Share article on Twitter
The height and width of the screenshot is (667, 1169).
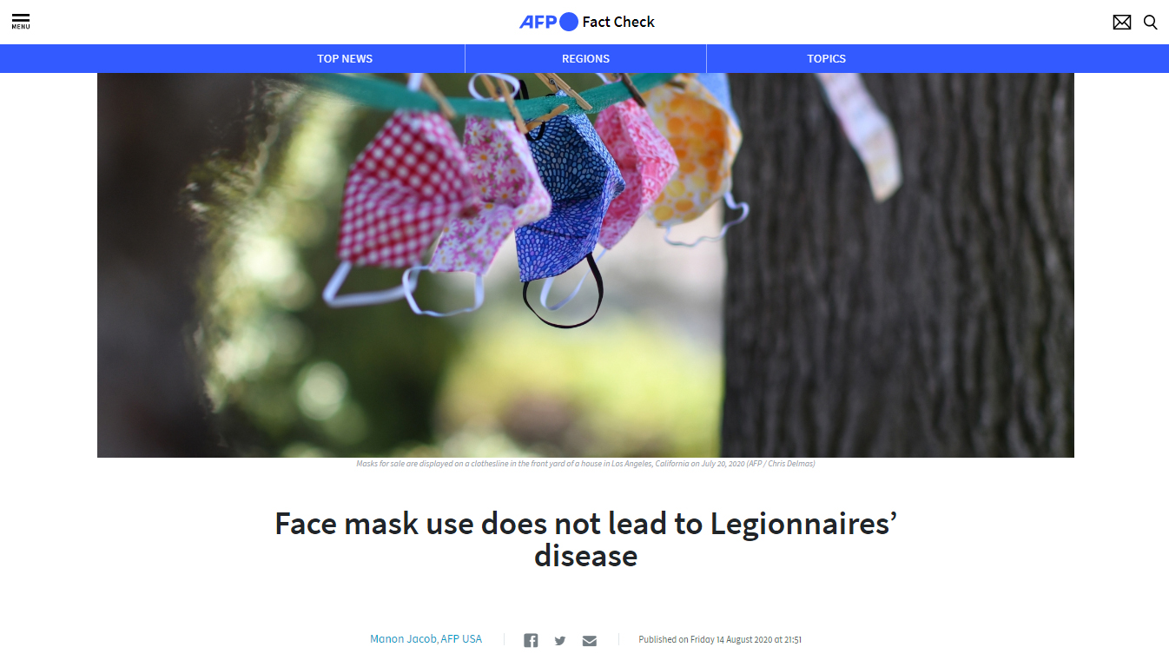[560, 641]
